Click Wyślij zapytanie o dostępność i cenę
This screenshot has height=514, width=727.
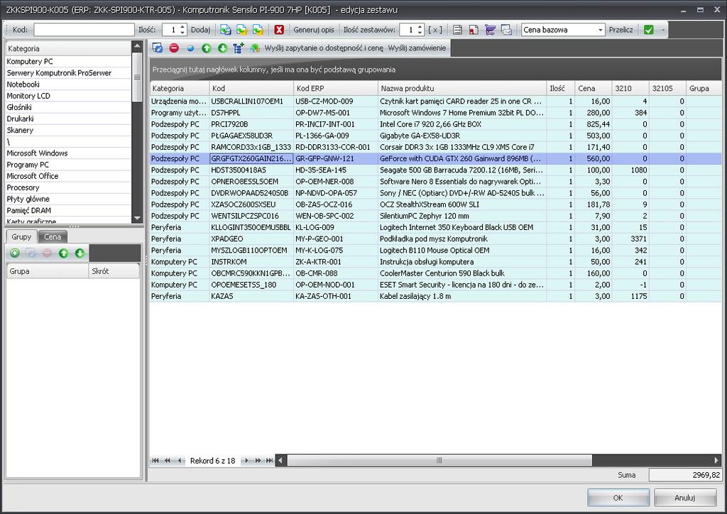(x=324, y=48)
